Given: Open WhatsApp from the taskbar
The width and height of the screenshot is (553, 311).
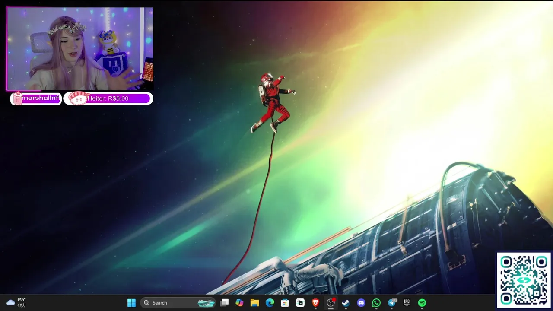Looking at the screenshot, I should pyautogui.click(x=376, y=303).
